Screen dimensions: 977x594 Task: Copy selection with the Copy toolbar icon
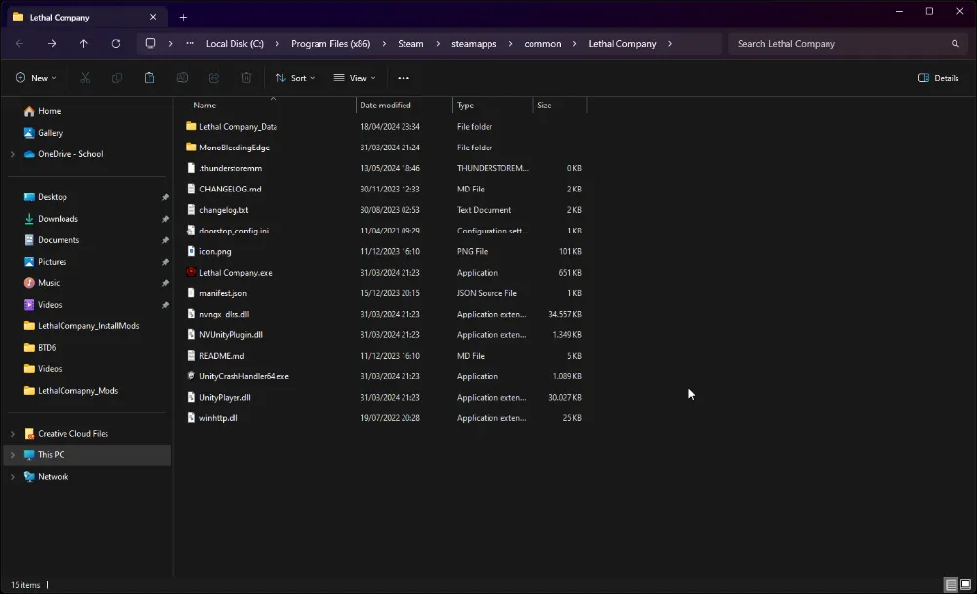(x=117, y=78)
